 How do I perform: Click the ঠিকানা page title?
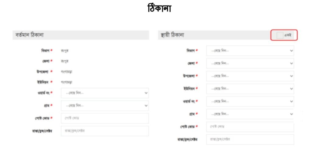coord(159,9)
